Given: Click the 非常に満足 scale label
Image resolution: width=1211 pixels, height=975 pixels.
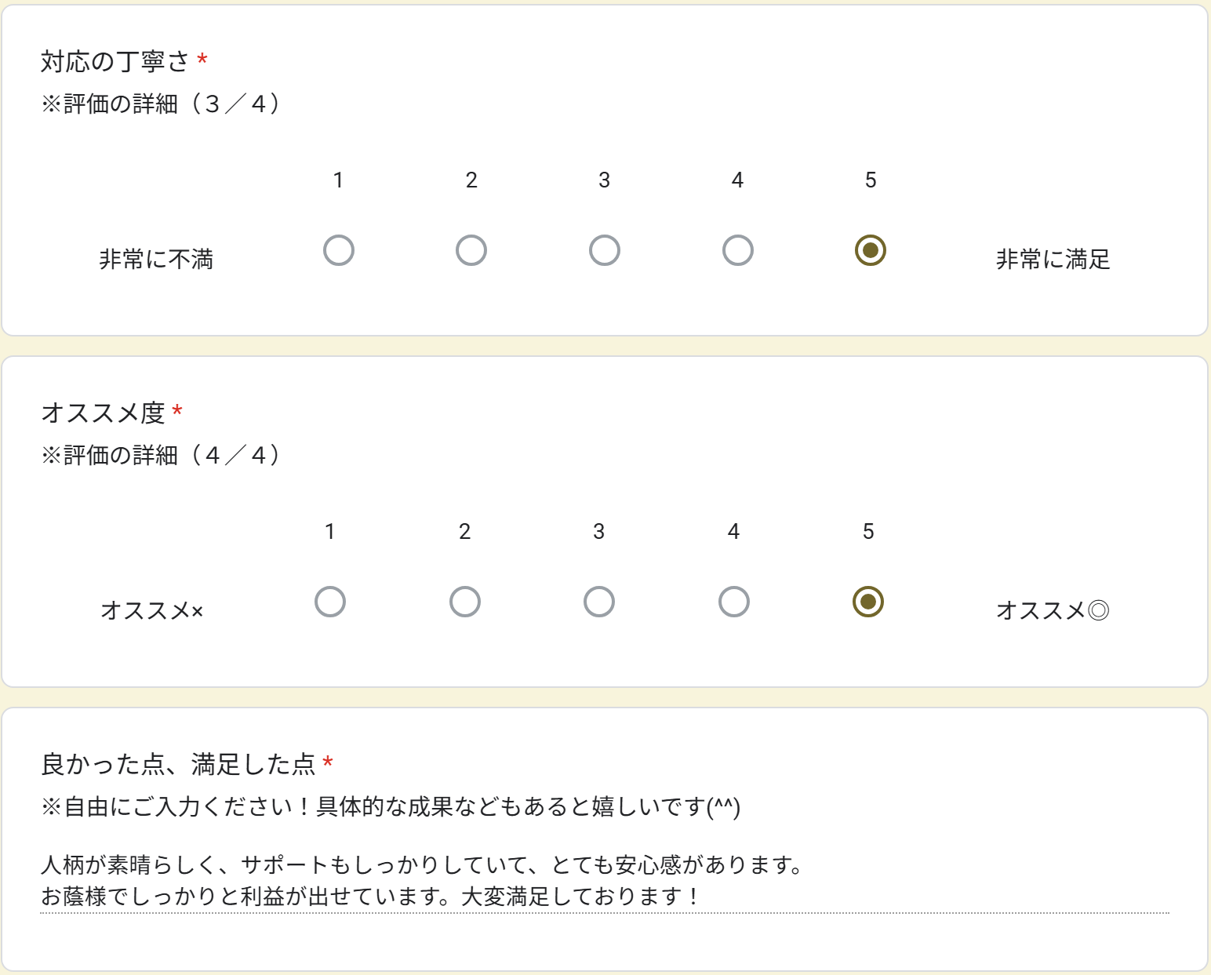Looking at the screenshot, I should coord(1053,260).
